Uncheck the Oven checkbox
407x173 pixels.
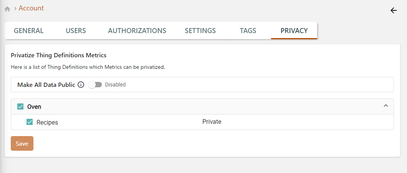pyautogui.click(x=20, y=106)
